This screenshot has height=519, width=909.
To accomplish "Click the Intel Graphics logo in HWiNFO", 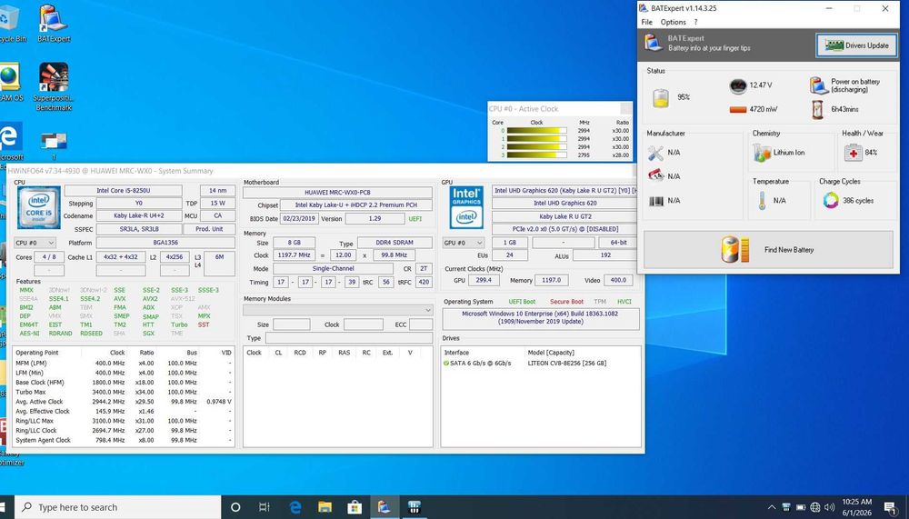I will tap(466, 207).
